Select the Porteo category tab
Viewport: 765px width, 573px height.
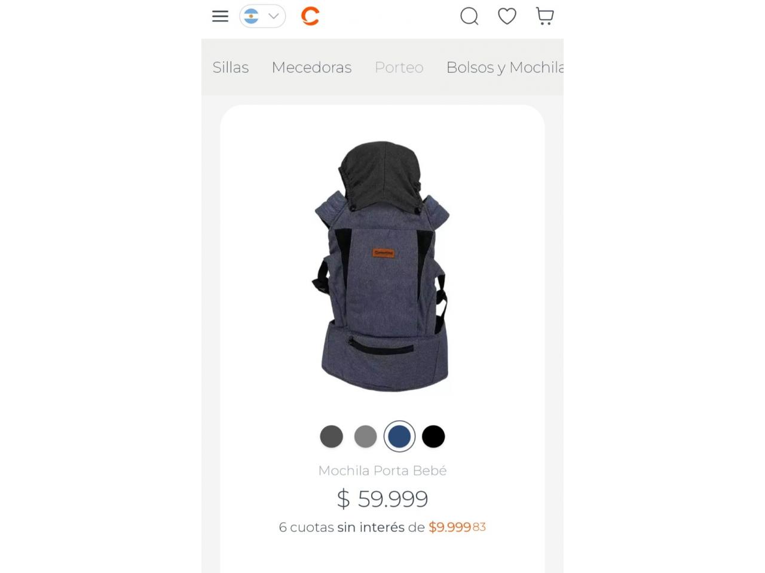pos(399,67)
